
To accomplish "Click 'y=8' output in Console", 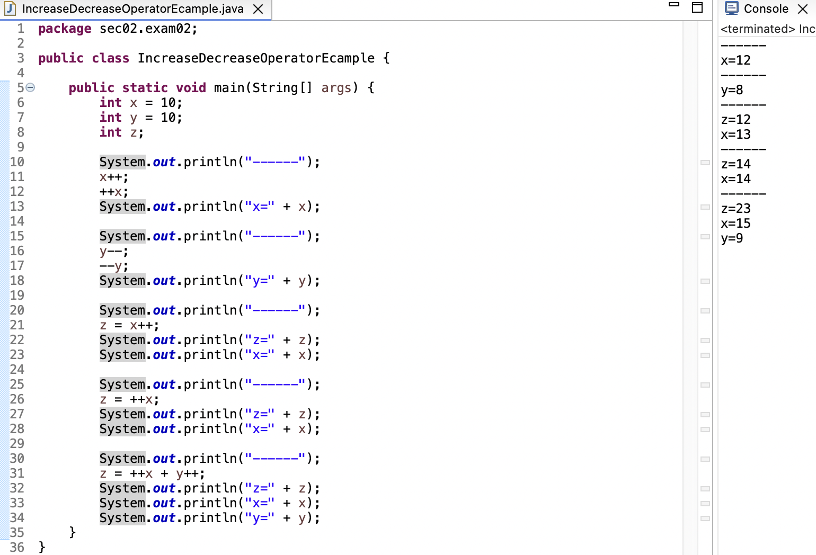I will 732,91.
